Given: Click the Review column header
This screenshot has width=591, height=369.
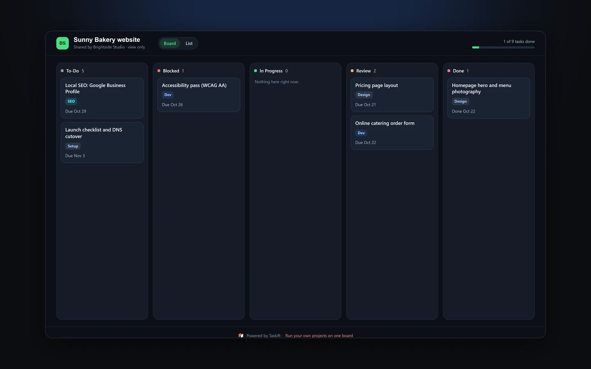Looking at the screenshot, I should [x=363, y=71].
